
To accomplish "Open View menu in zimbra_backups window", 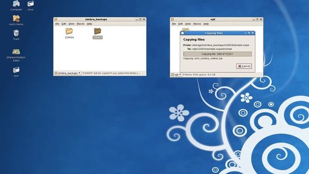I will [71, 24].
